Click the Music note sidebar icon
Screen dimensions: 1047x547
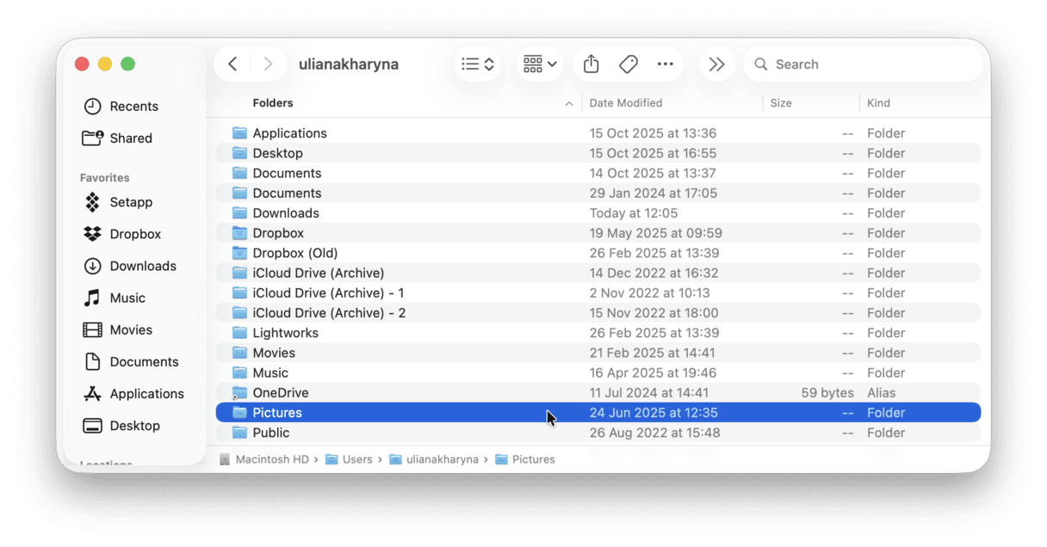[93, 298]
